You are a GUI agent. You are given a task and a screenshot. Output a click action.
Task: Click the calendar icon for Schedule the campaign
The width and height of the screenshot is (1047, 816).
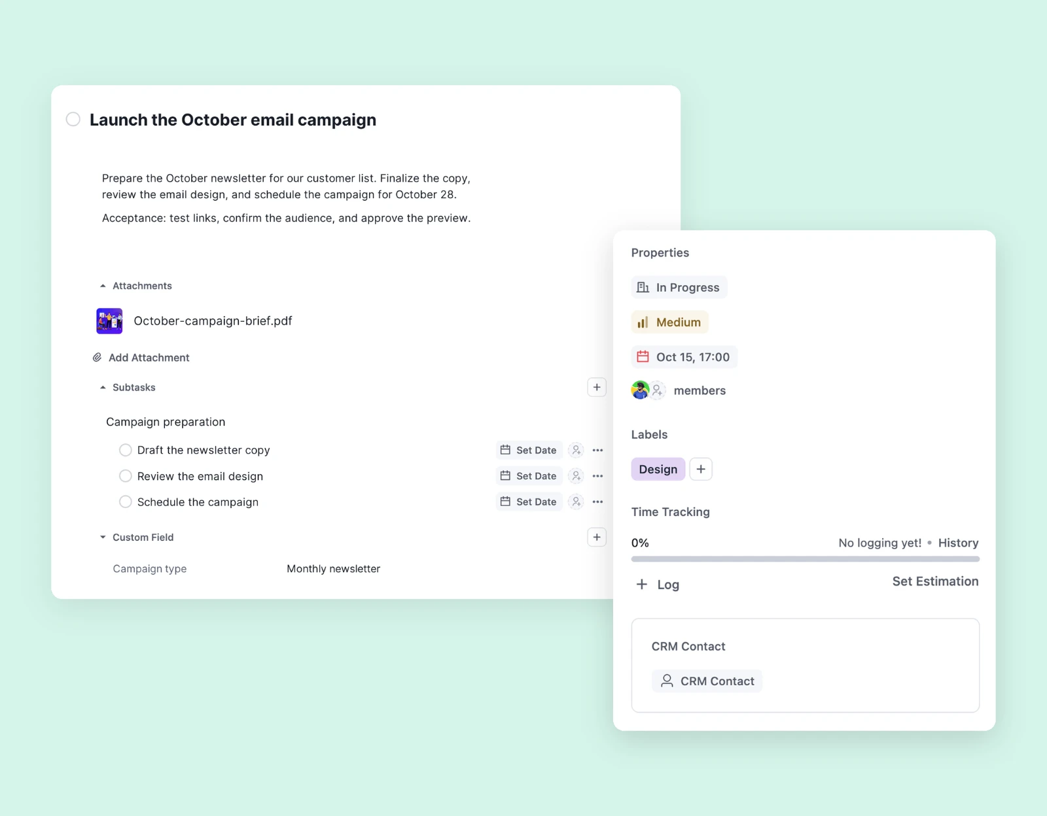pos(505,501)
